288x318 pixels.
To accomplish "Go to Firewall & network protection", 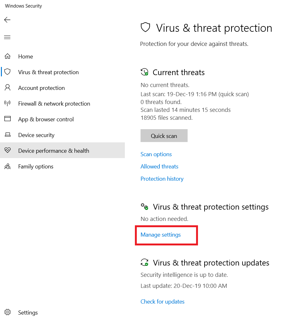I will (54, 104).
